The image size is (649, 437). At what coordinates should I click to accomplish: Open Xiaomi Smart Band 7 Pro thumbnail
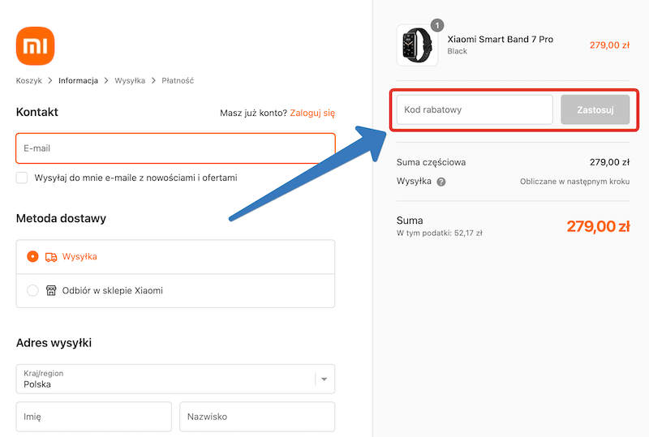pos(417,45)
